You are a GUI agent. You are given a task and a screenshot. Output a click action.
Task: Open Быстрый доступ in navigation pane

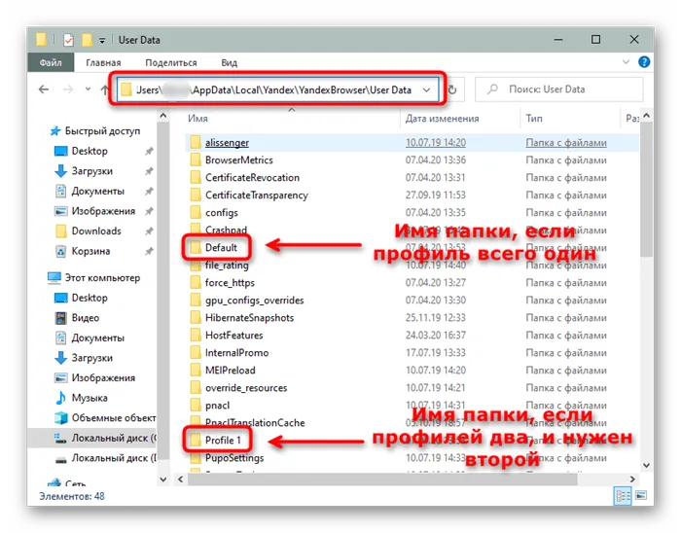point(102,130)
